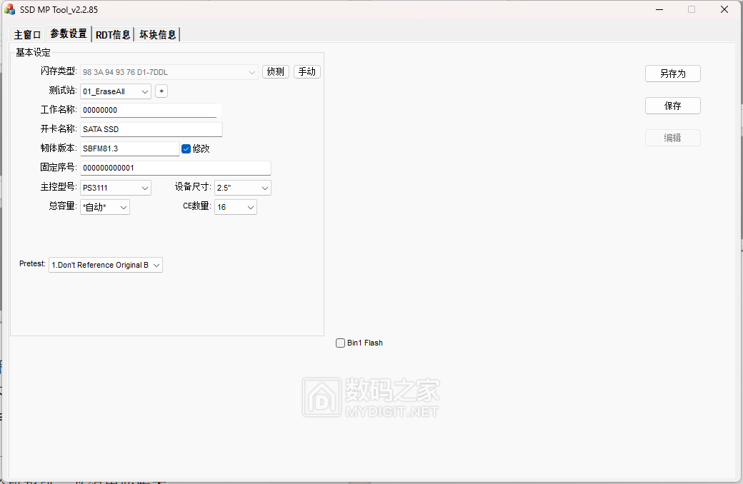This screenshot has height=484, width=743.
Task: Open the 主控型号 PS3111 dropdown
Action: pyautogui.click(x=116, y=188)
